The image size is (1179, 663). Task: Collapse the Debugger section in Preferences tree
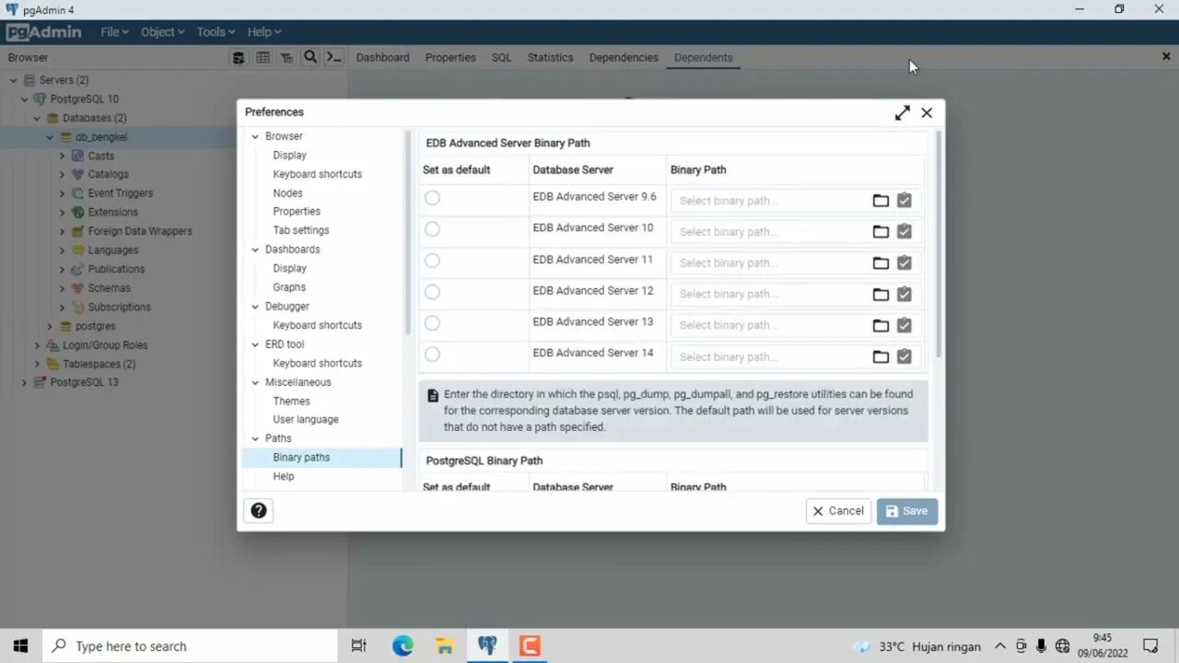tap(255, 306)
